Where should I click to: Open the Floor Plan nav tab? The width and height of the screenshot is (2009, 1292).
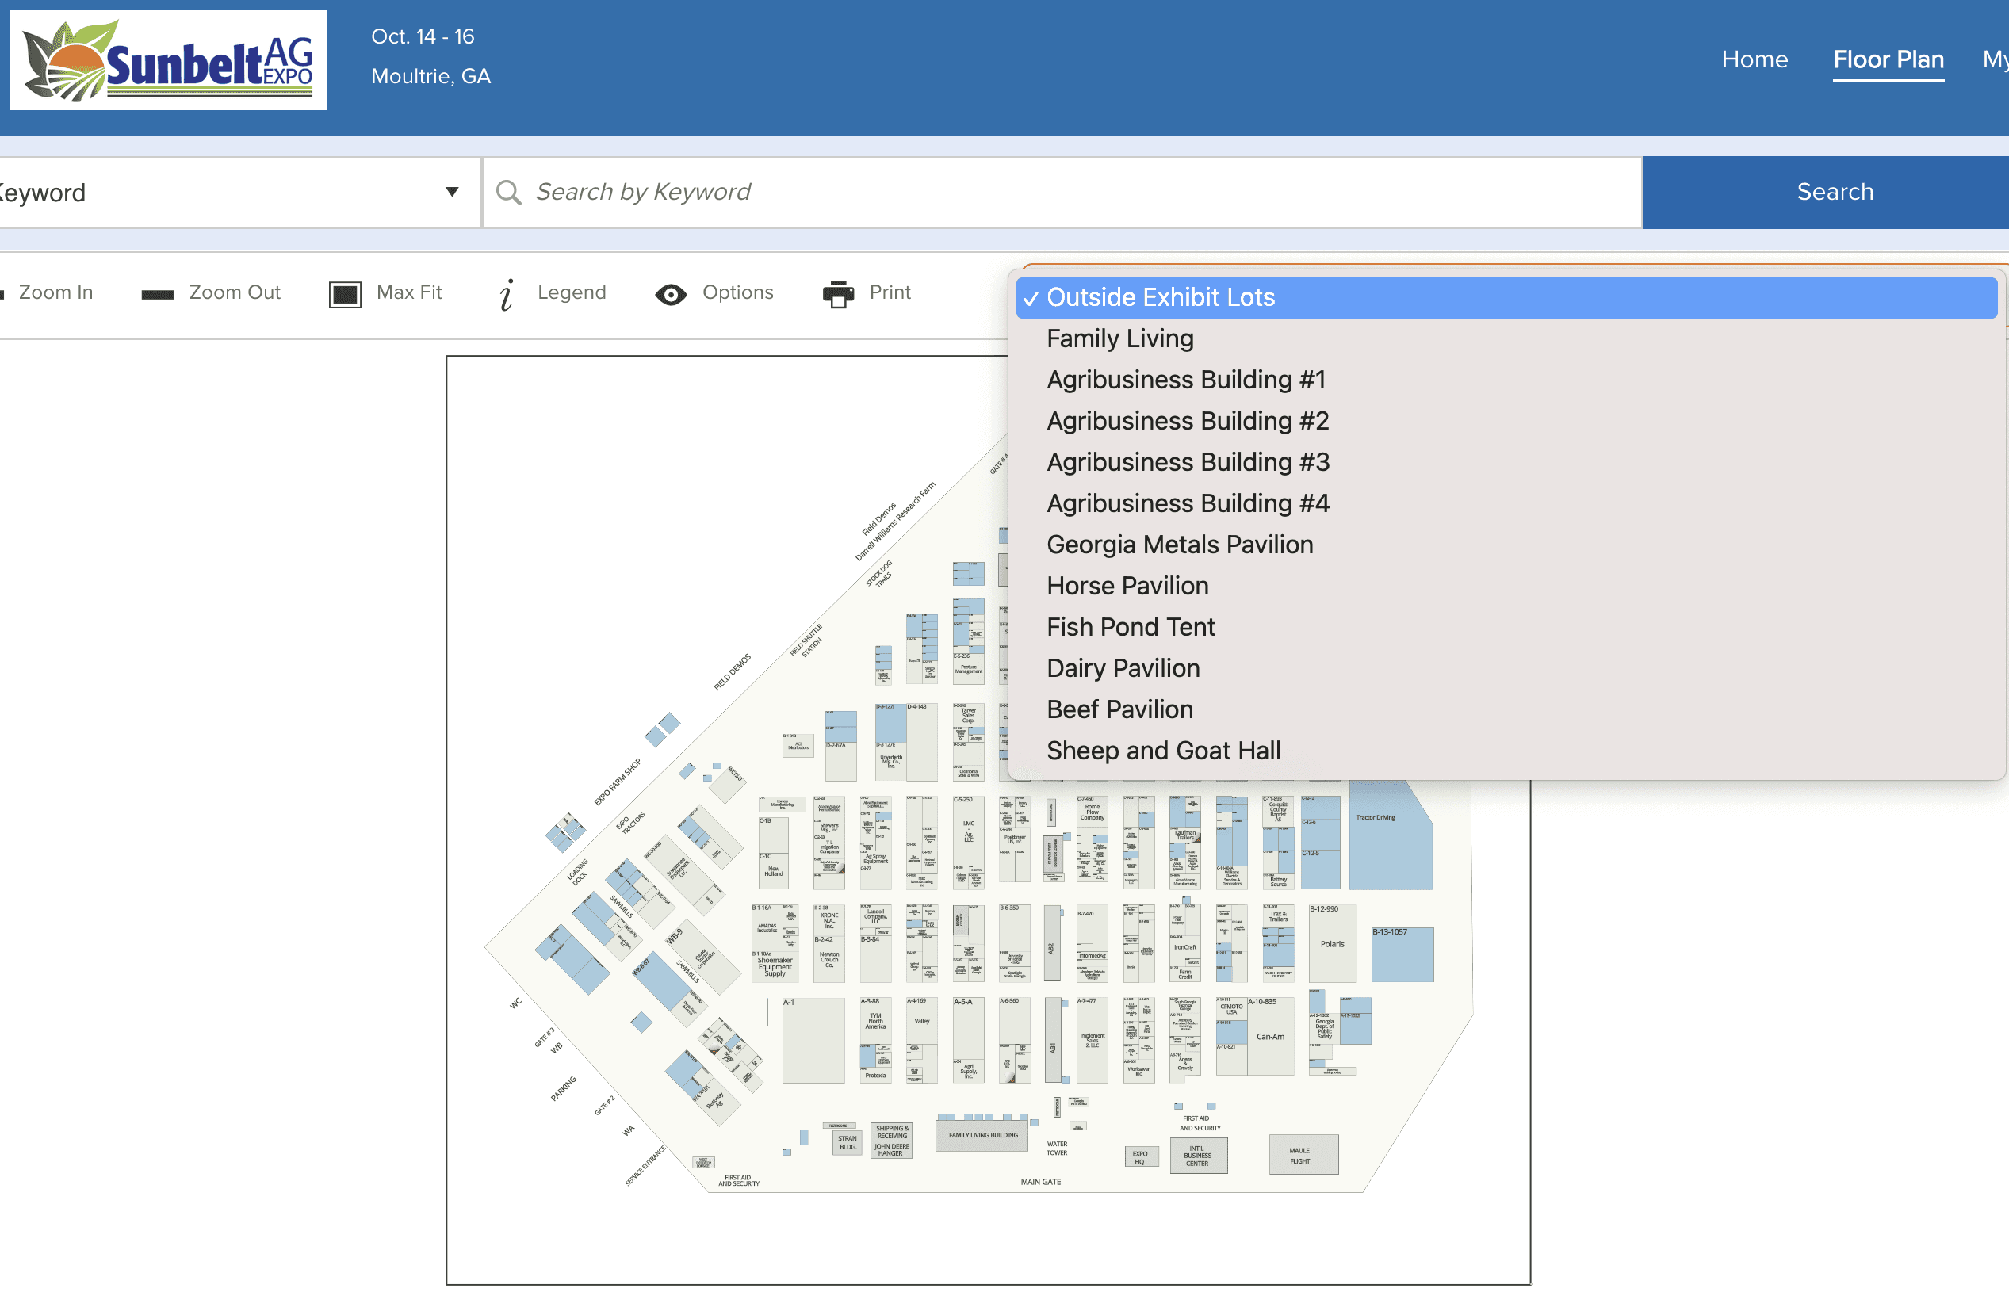coord(1888,59)
